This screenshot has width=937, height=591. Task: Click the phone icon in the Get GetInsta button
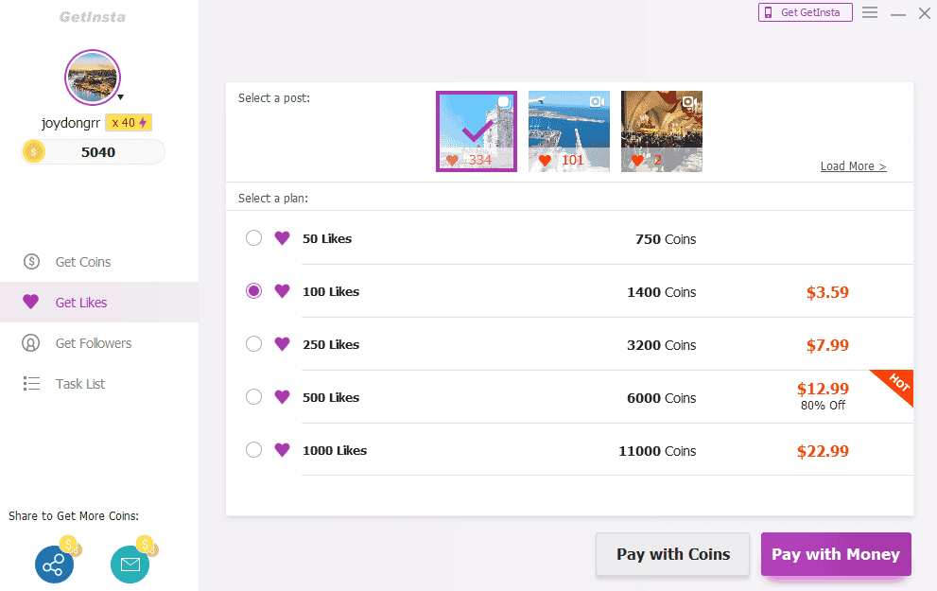coord(769,12)
